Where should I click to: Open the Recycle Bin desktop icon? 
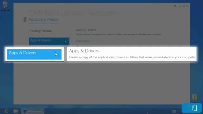5,6
